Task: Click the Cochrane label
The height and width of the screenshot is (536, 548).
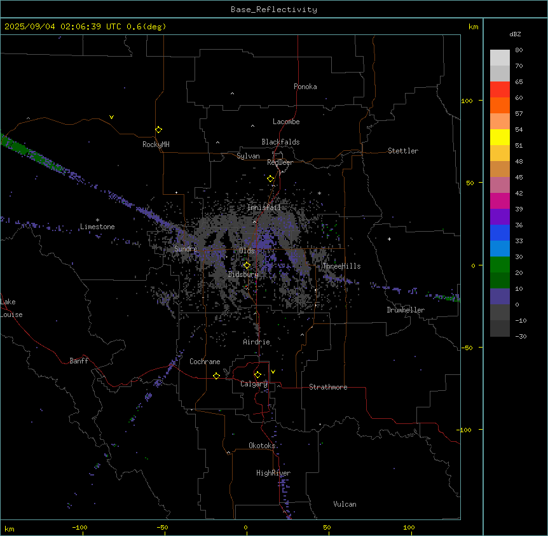Action: 205,362
